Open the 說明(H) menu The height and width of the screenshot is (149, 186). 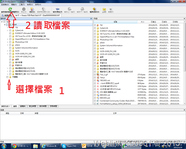[38, 5]
